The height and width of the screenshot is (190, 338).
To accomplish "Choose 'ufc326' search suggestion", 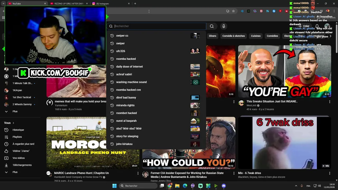I will coord(156,51).
